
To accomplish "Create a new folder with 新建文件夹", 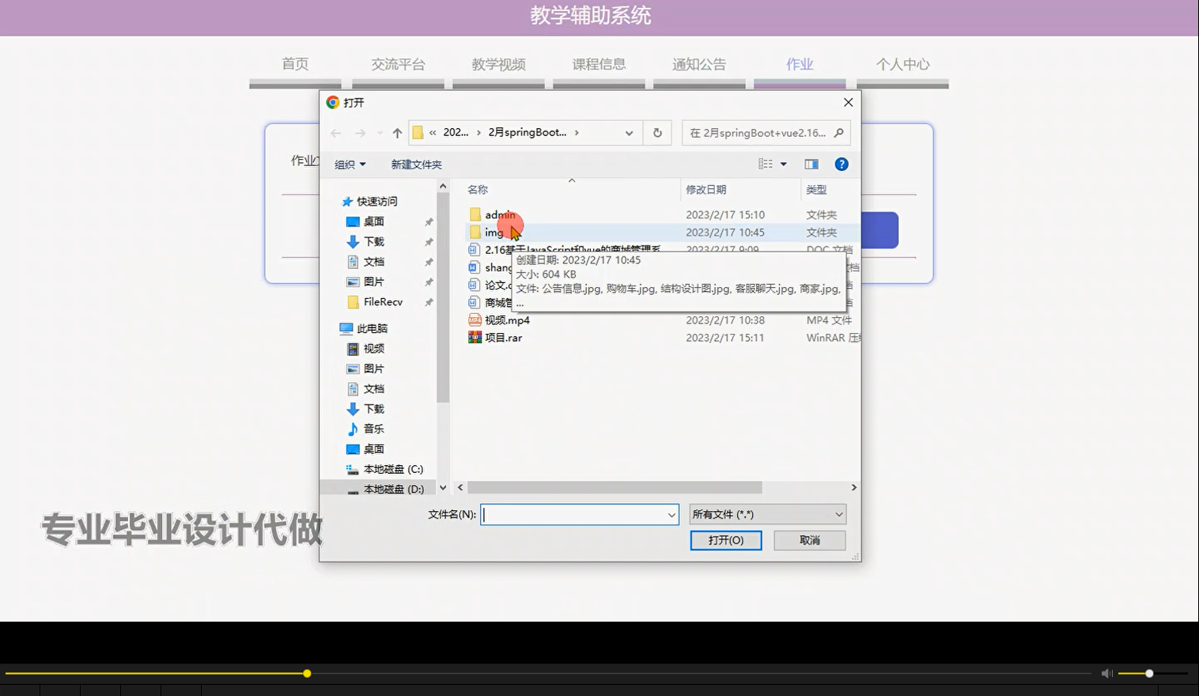I will [x=416, y=164].
